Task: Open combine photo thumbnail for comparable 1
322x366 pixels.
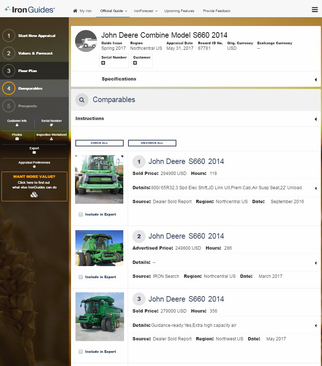Action: pyautogui.click(x=99, y=179)
